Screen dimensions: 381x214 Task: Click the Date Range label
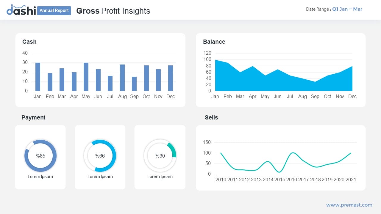[318, 9]
